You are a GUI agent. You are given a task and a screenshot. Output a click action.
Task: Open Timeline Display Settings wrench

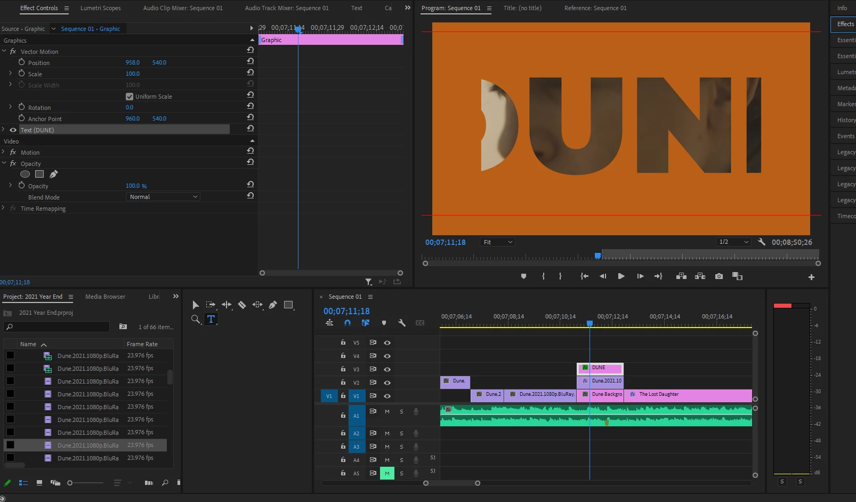402,323
